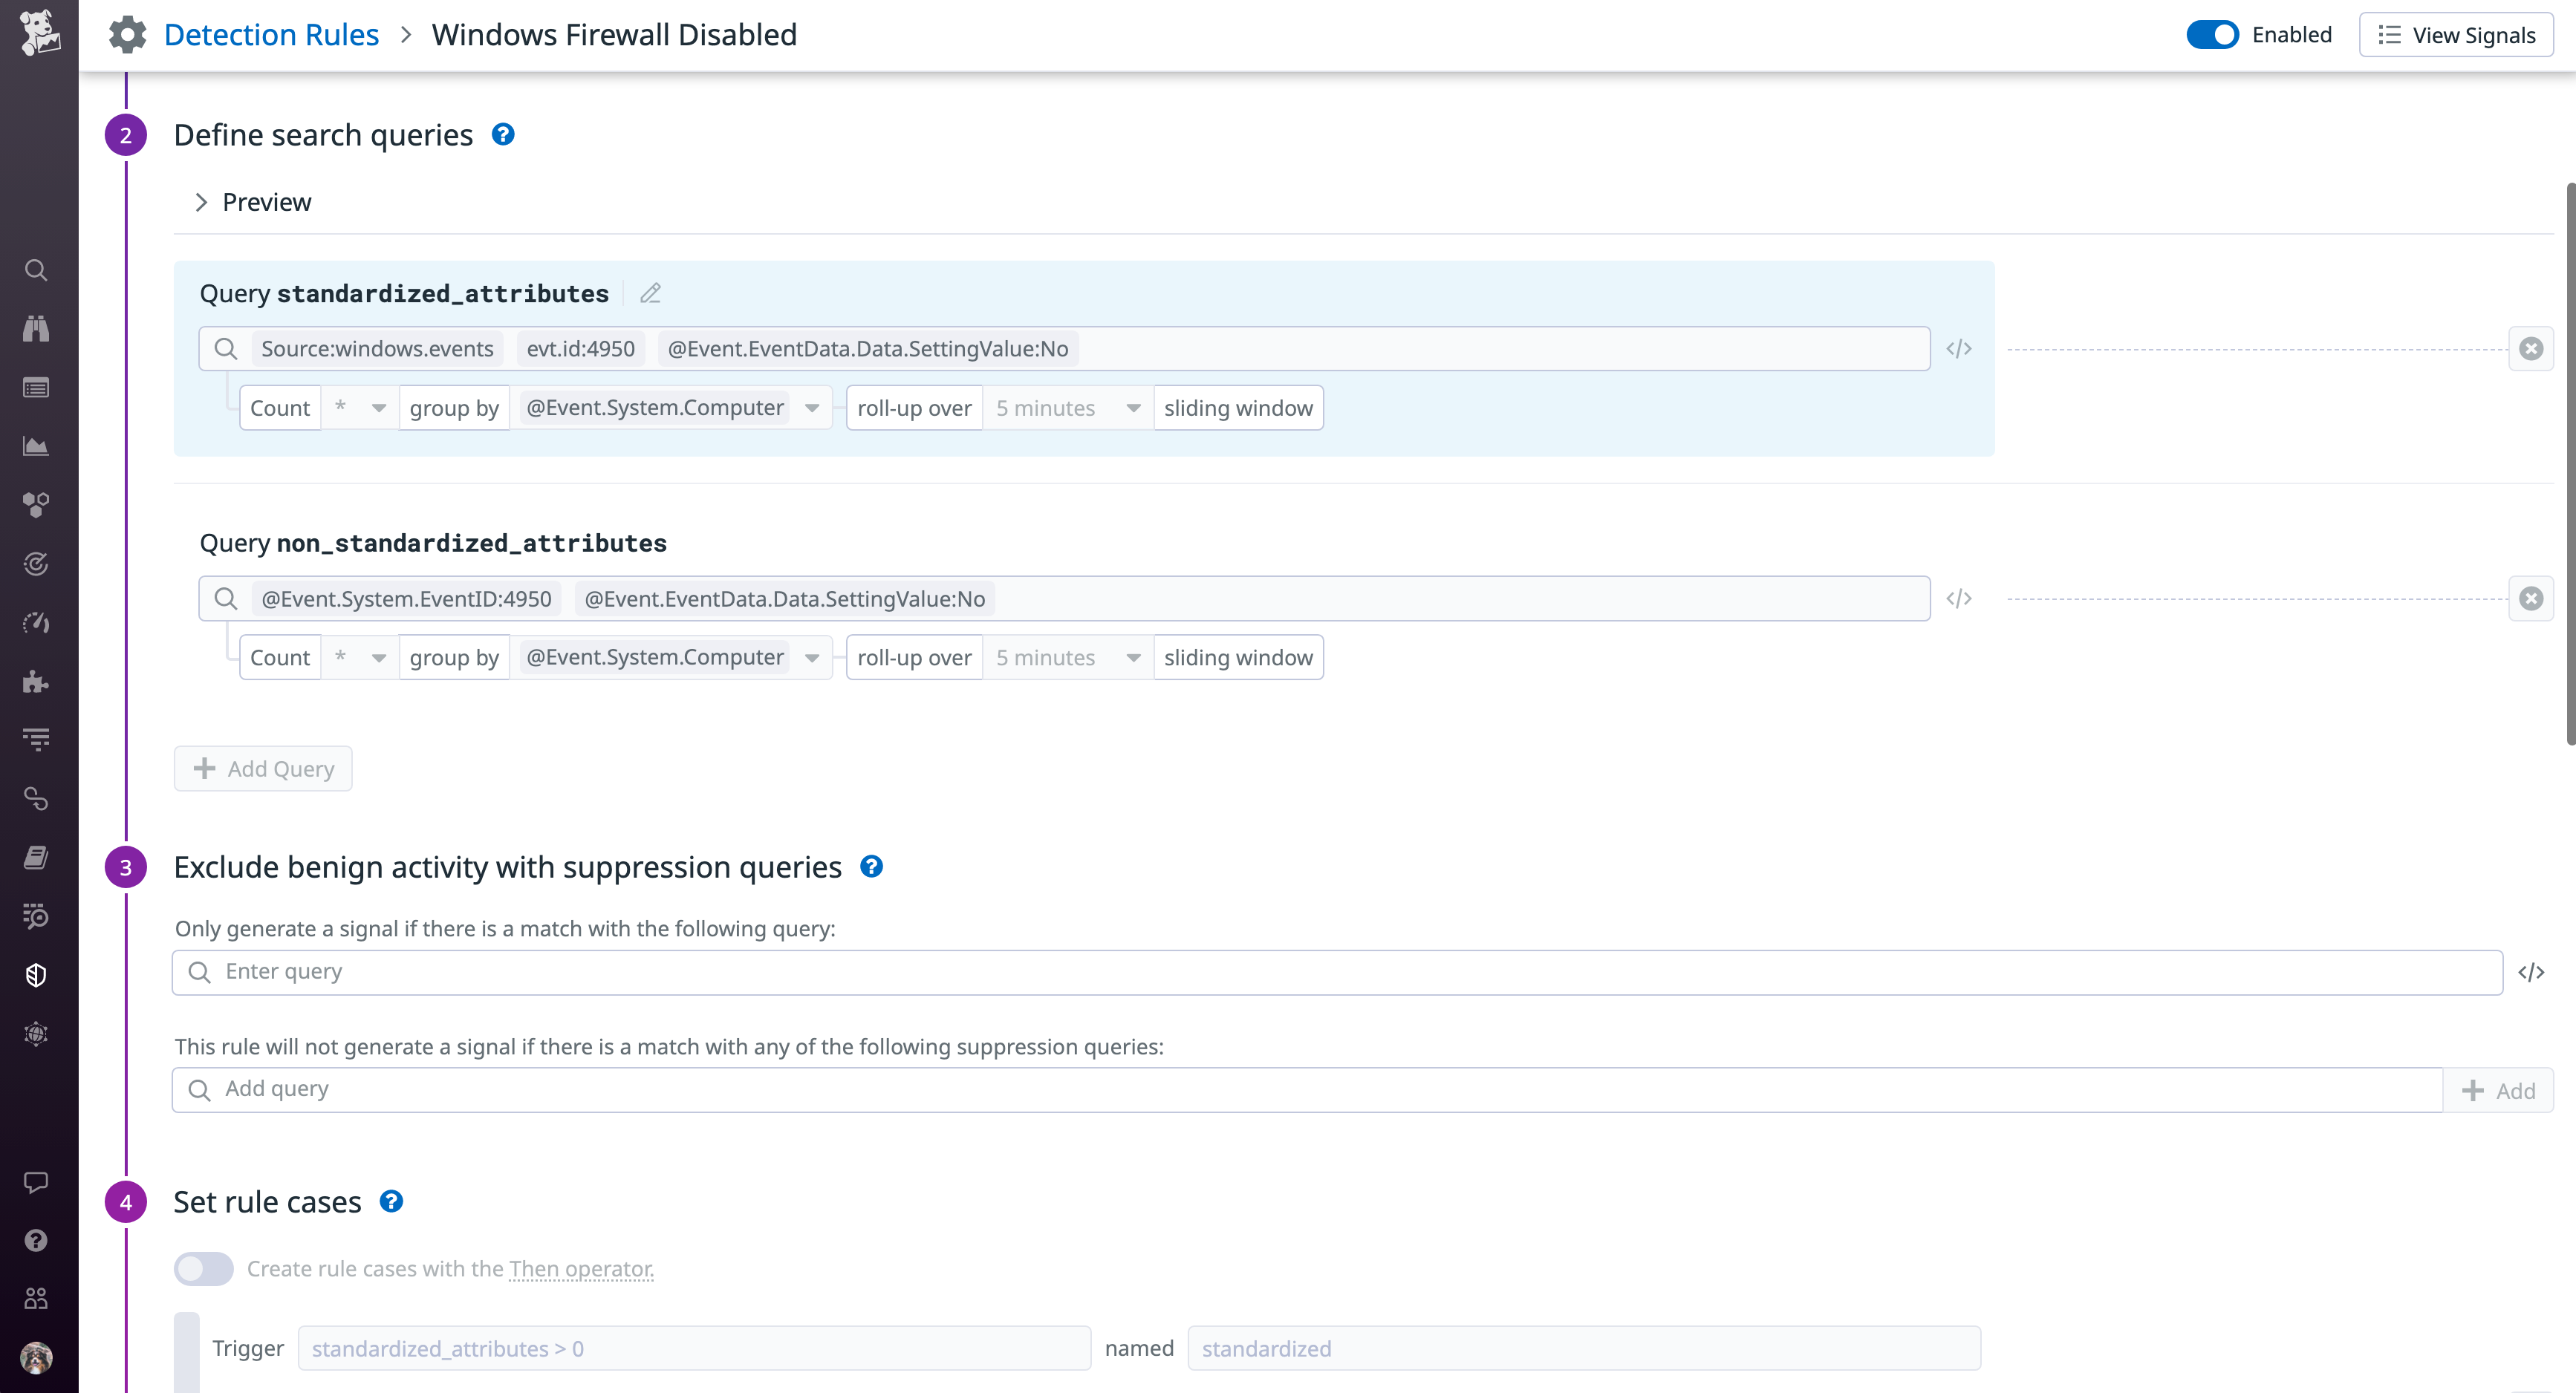Select the Security shield icon in sidebar
2576x1393 pixels.
tap(36, 974)
